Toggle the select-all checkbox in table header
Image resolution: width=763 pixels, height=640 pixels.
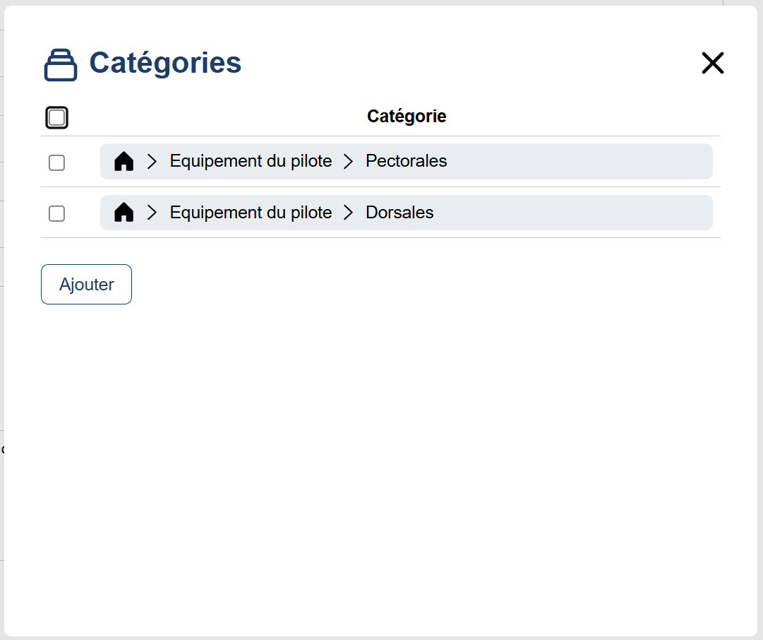point(57,117)
